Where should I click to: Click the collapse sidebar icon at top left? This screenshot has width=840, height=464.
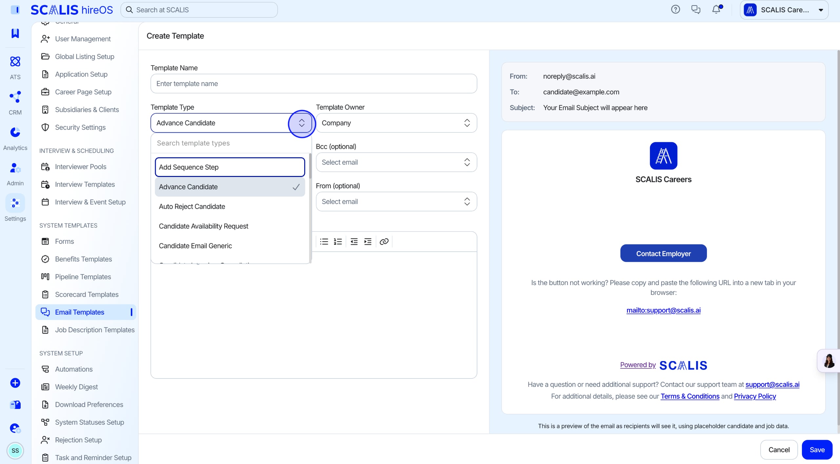tap(15, 10)
